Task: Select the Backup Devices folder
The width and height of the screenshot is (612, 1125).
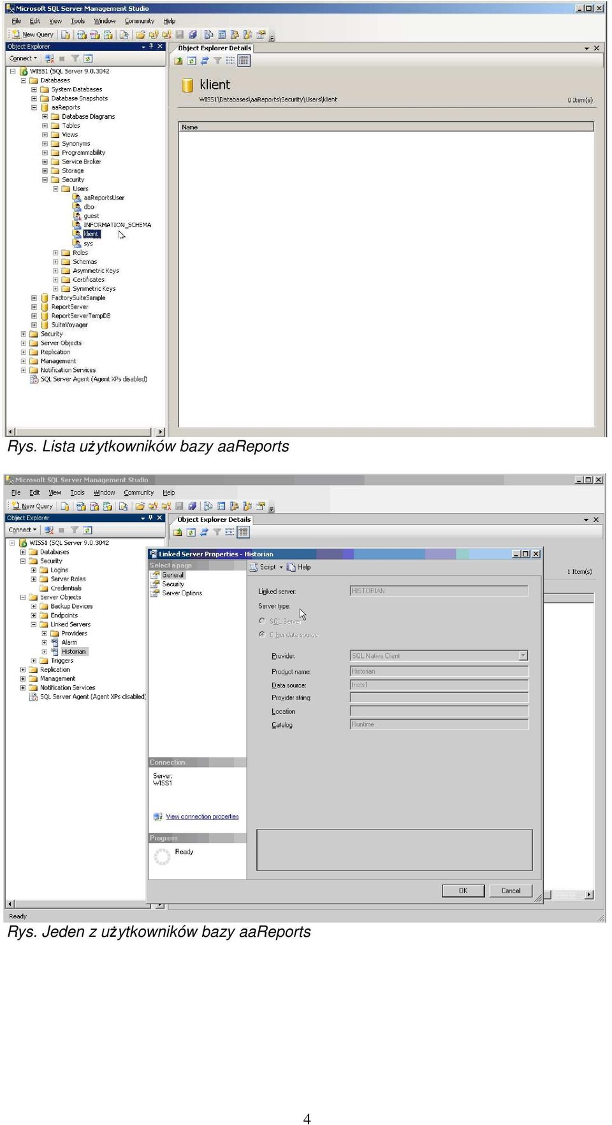Action: pos(71,606)
